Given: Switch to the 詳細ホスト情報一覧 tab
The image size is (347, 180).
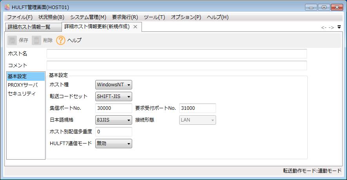Looking at the screenshot, I should tap(33, 27).
